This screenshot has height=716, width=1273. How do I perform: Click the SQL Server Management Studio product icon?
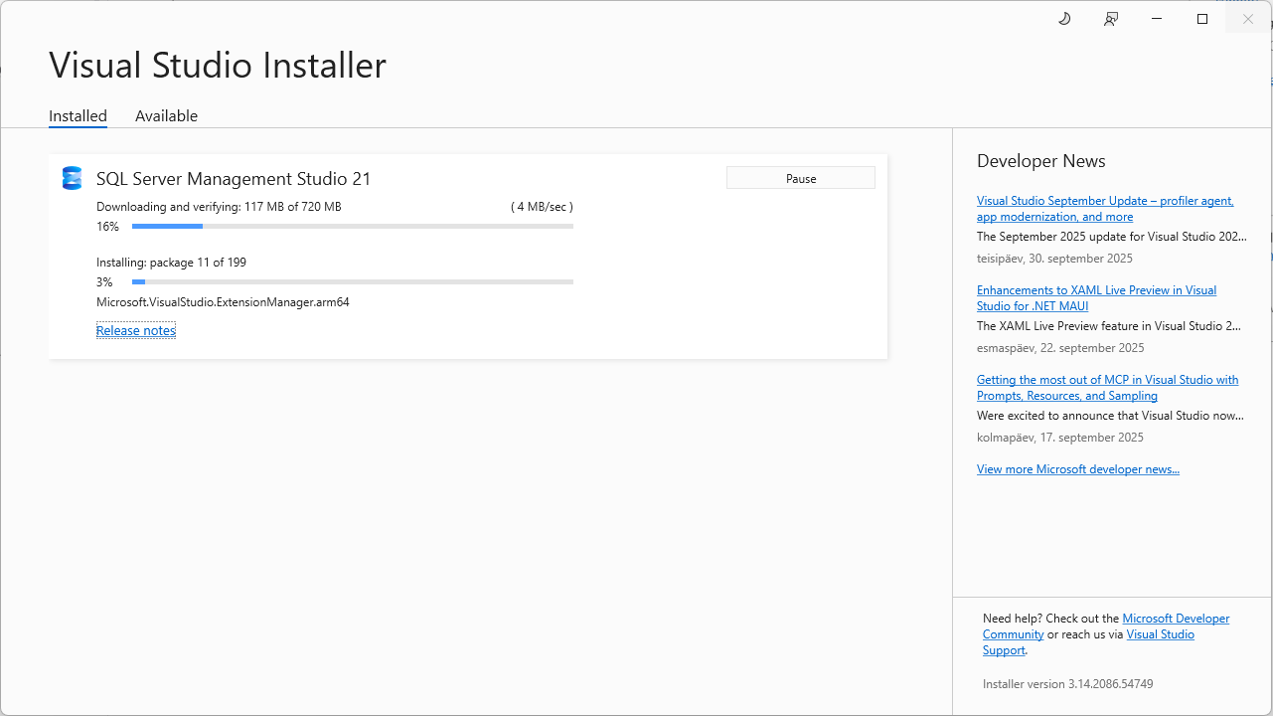[x=72, y=178]
